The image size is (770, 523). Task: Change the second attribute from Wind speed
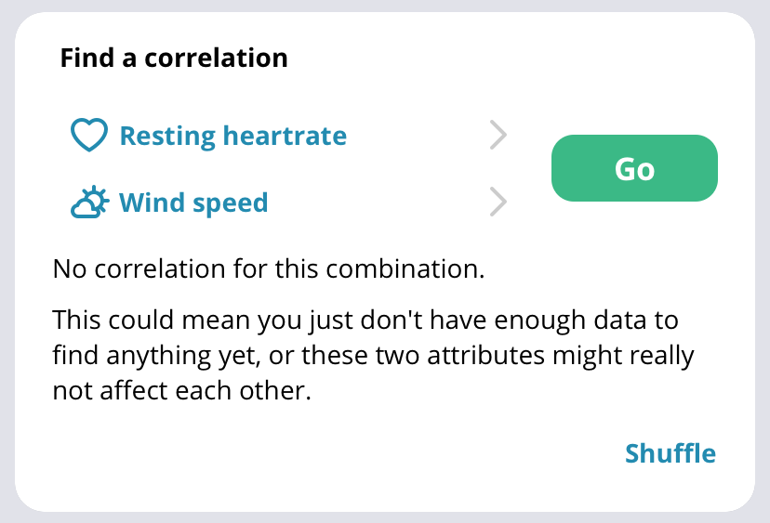click(x=288, y=203)
